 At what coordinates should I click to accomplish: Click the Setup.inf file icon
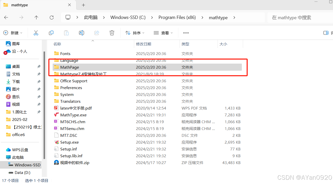point(56,149)
